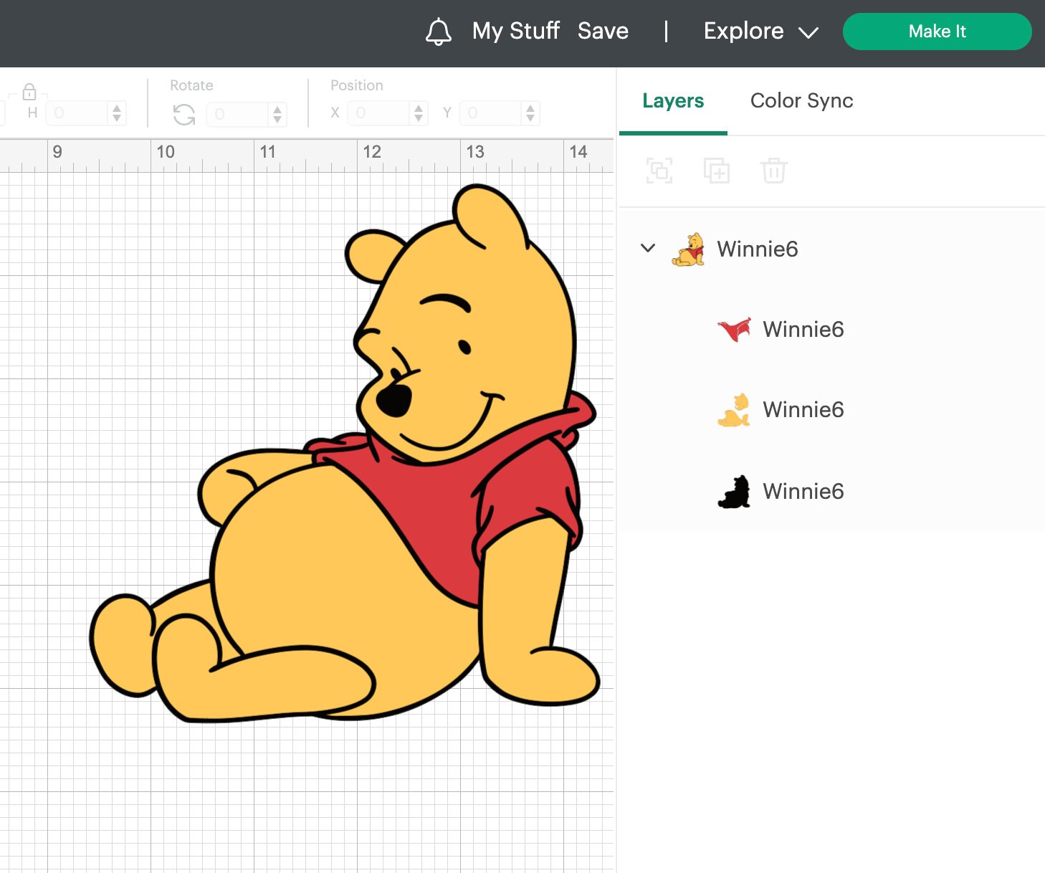Click the delete trash icon in Layers panel

(x=773, y=171)
